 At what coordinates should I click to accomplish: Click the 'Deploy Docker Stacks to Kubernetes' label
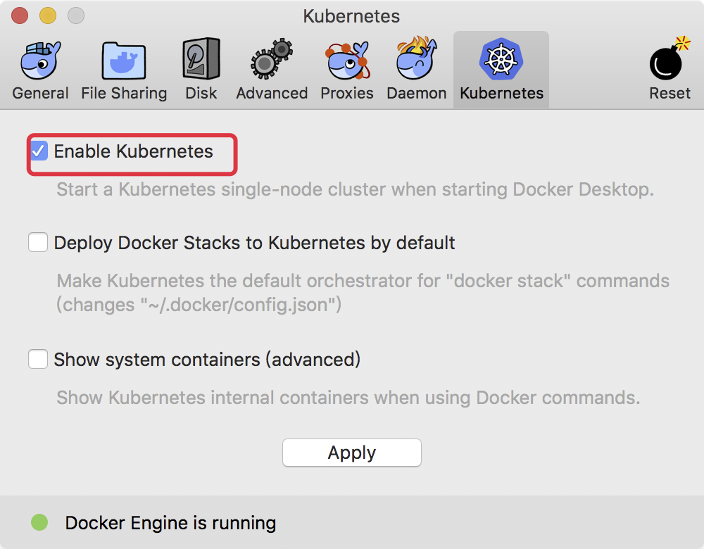click(255, 243)
